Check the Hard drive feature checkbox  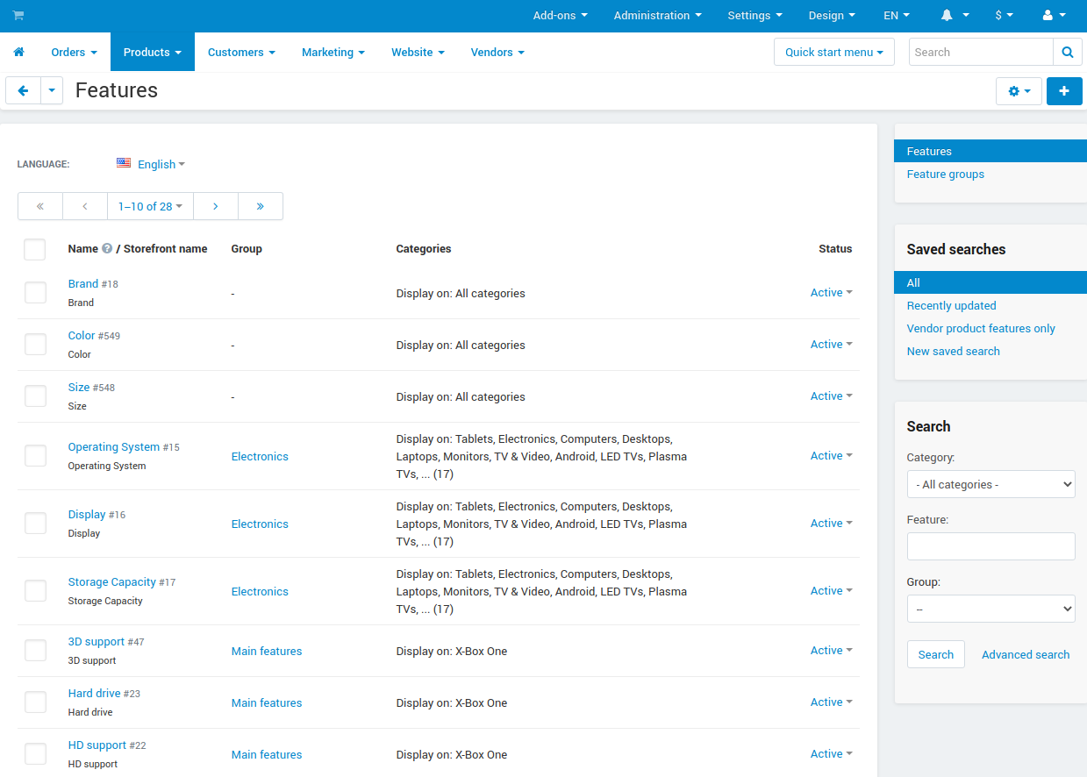click(x=35, y=702)
